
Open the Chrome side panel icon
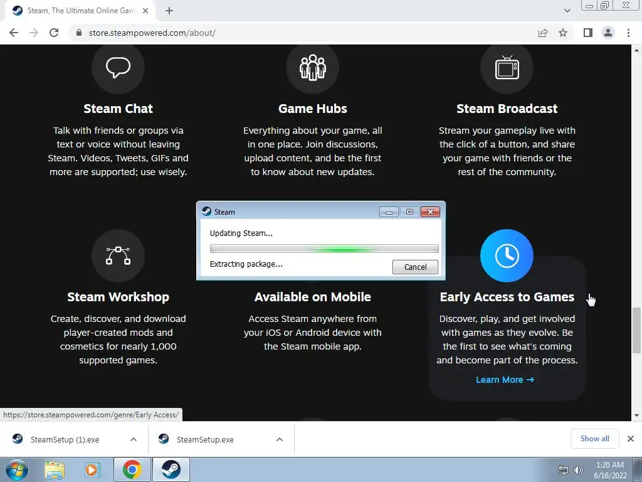coord(588,33)
